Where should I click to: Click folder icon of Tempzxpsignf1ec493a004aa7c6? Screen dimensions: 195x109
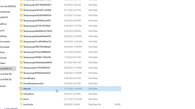pos(21,41)
